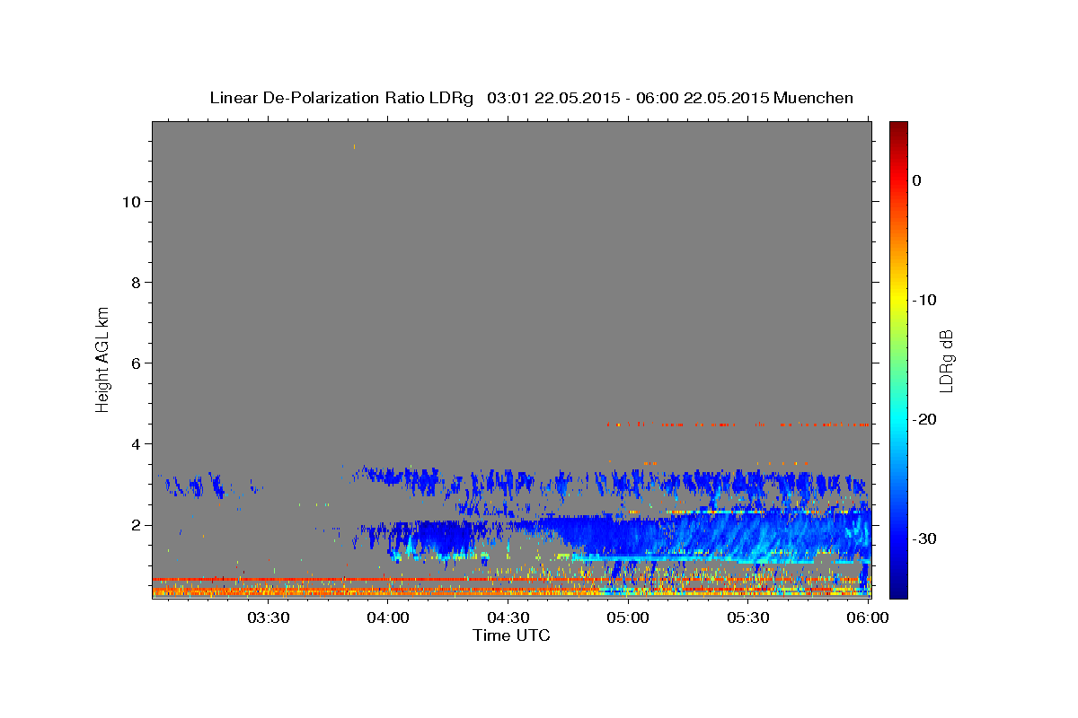Image resolution: width=1078 pixels, height=718 pixels.
Task: Click the height tick label '2'
Action: click(135, 525)
